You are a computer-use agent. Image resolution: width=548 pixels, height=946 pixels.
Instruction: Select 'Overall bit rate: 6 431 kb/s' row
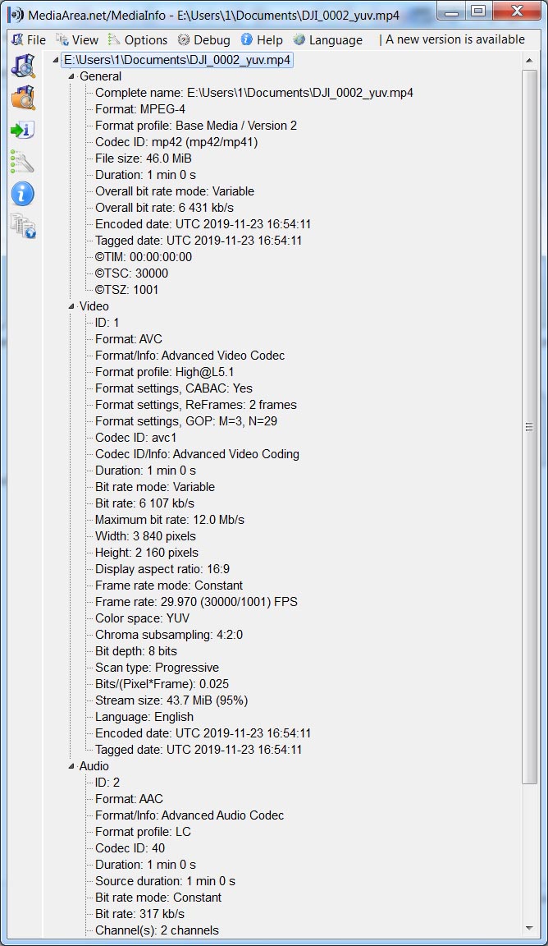(165, 208)
